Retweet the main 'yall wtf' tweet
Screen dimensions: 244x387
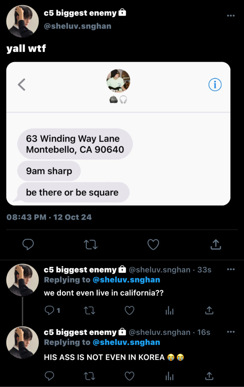(90, 244)
